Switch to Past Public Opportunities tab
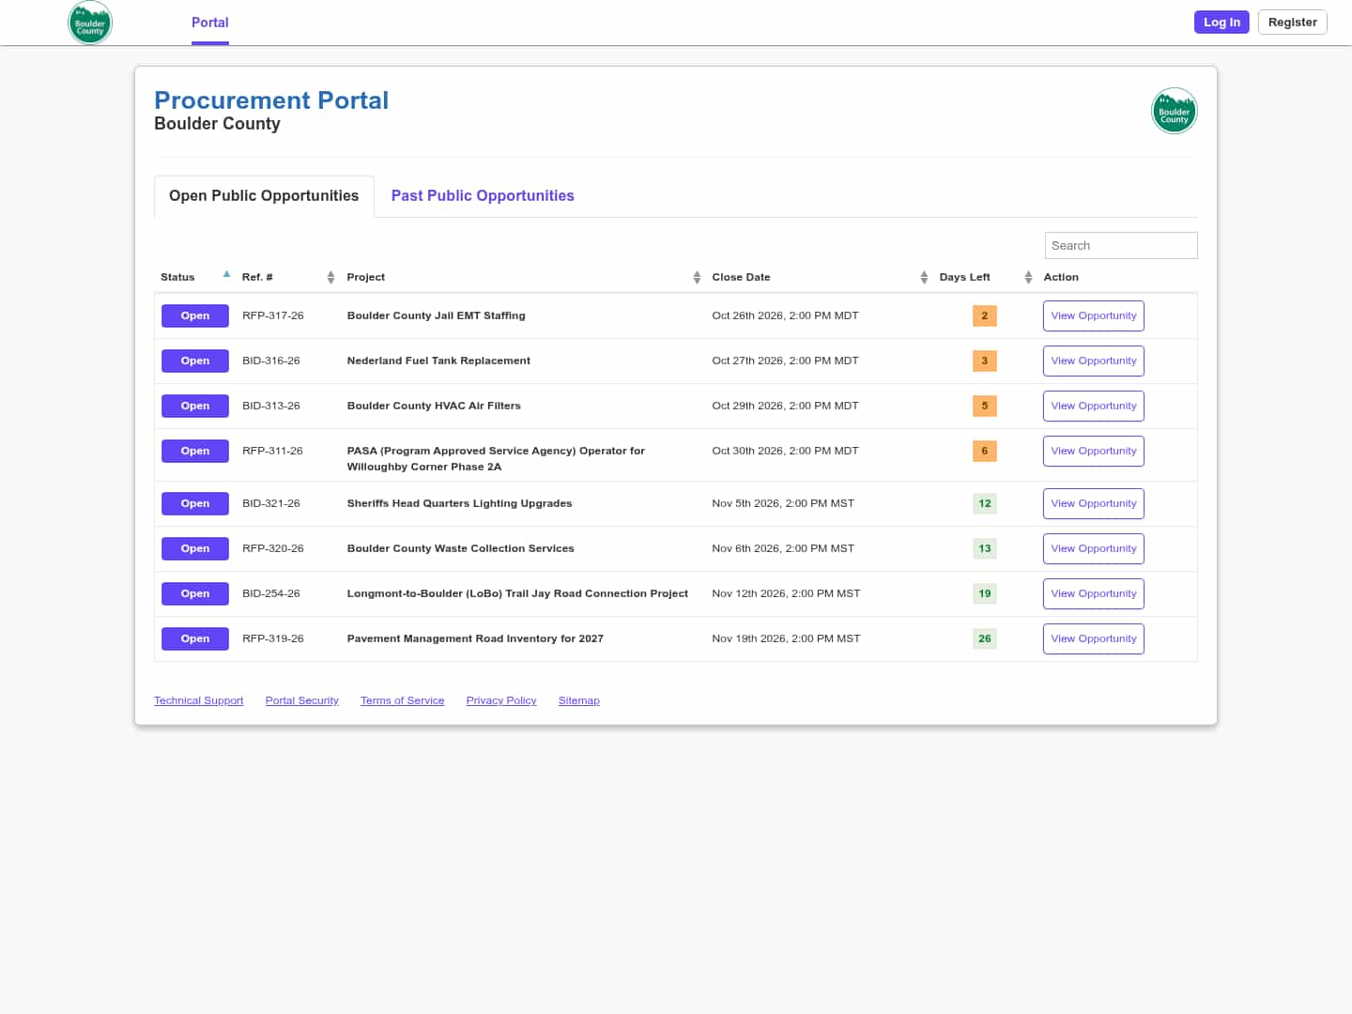Image resolution: width=1352 pixels, height=1014 pixels. click(483, 195)
